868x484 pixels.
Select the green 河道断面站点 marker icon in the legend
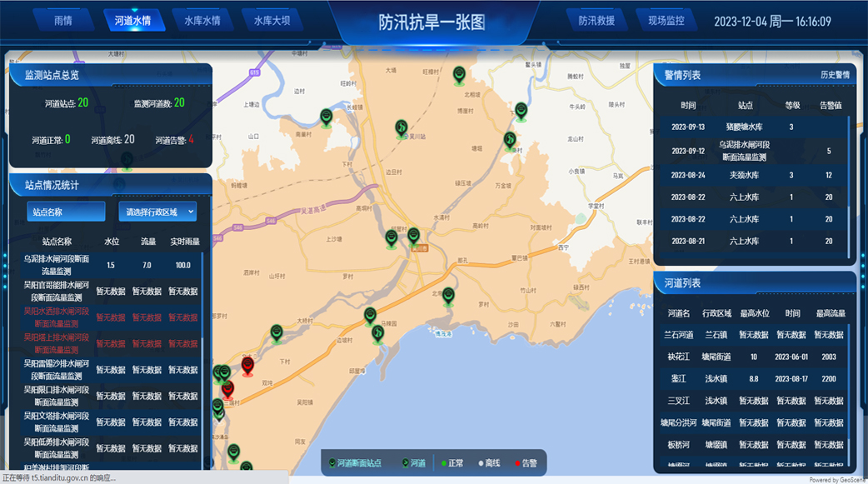pos(332,462)
